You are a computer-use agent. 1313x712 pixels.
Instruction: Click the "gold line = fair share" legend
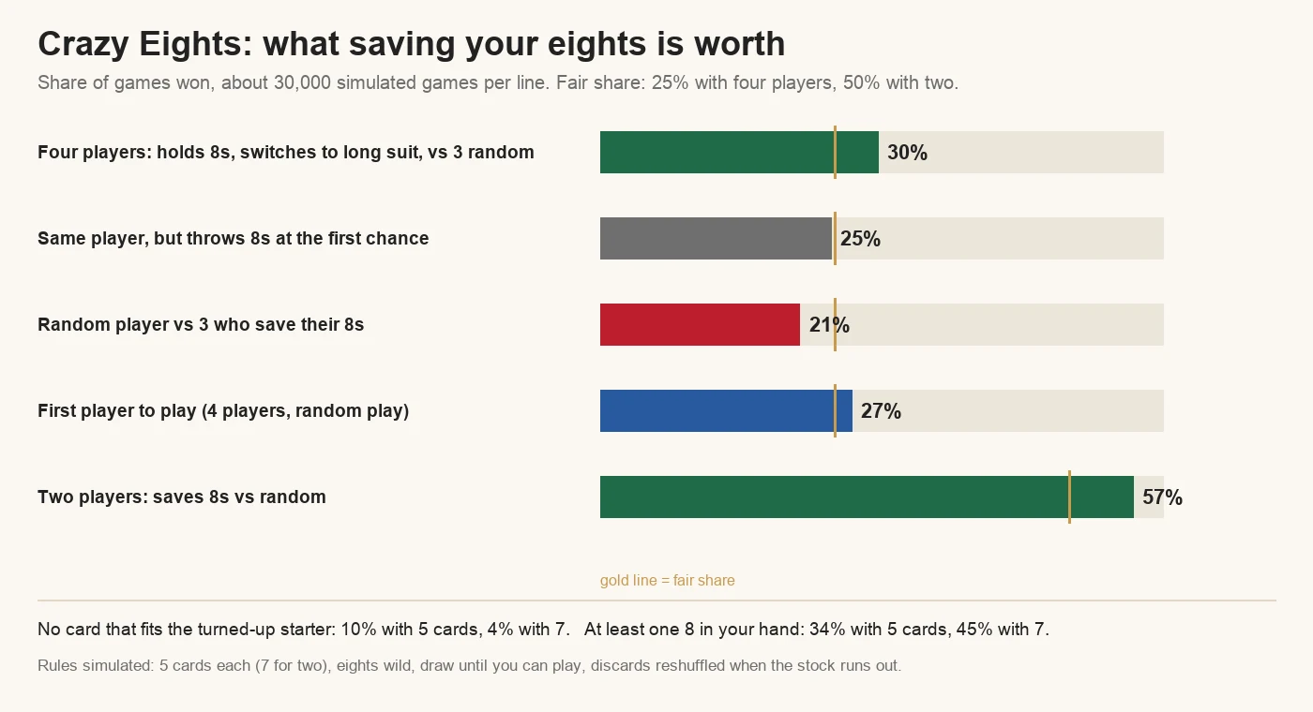point(668,580)
